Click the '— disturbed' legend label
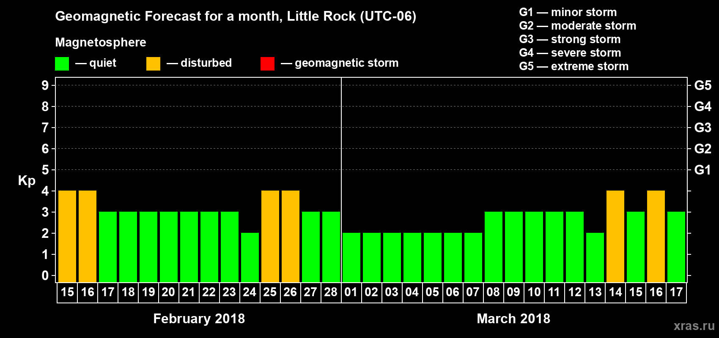719x338 pixels. pos(199,63)
